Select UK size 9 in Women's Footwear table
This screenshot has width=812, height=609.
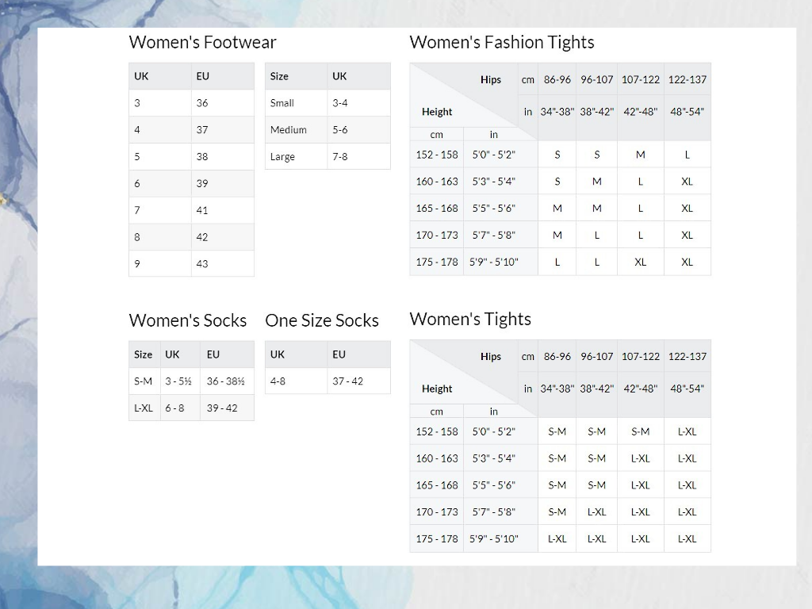point(137,264)
